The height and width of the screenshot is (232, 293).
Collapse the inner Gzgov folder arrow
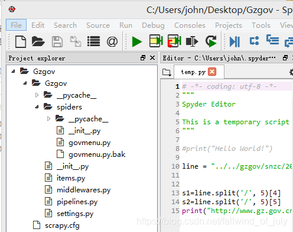[x=25, y=83]
